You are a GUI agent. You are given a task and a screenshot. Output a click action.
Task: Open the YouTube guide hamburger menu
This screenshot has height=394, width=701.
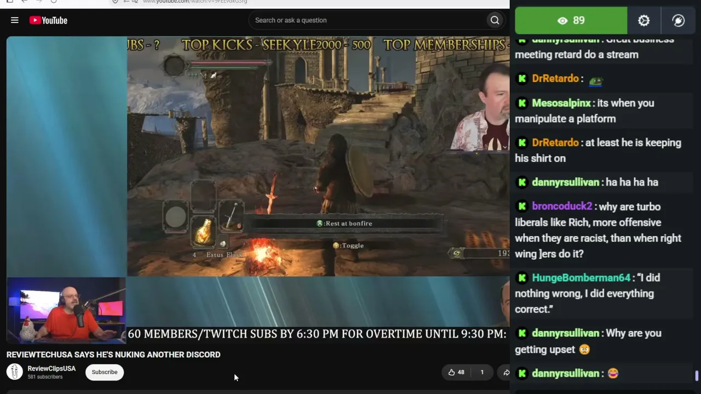tap(15, 20)
